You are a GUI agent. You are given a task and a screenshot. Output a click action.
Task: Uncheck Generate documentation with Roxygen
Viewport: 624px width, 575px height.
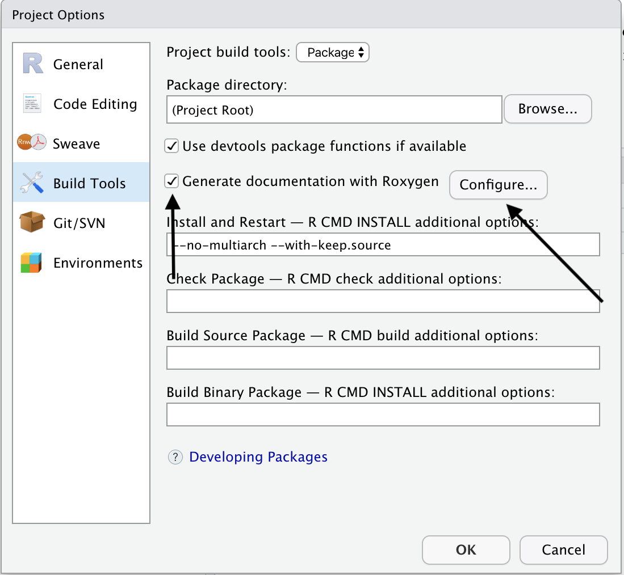pos(171,181)
